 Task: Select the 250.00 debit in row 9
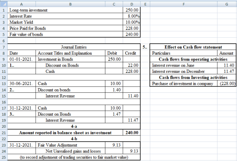114,59
